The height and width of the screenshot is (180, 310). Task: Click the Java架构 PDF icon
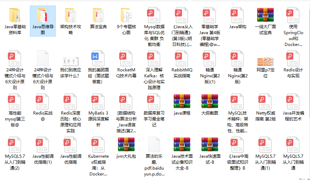[x=237, y=15]
